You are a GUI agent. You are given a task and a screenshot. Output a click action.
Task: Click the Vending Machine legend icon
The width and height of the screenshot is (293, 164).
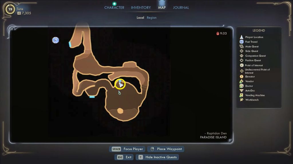click(241, 95)
